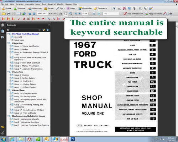Screen dimensions: 178x142
Task: Open the Comment dropdown
Action: (100, 9)
